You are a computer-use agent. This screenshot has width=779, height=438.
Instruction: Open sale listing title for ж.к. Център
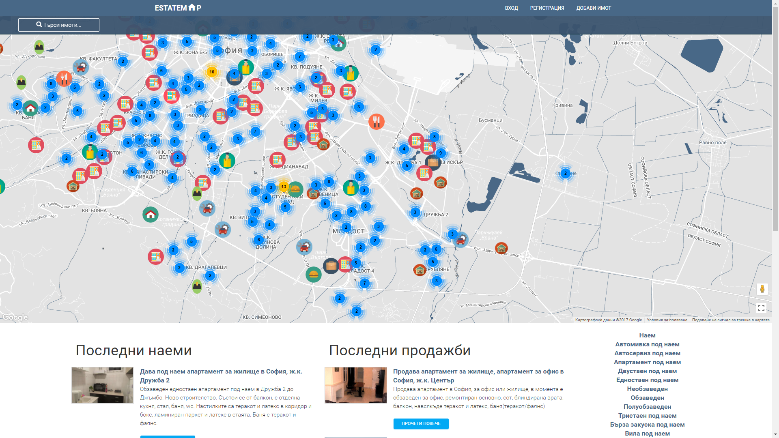(x=478, y=376)
